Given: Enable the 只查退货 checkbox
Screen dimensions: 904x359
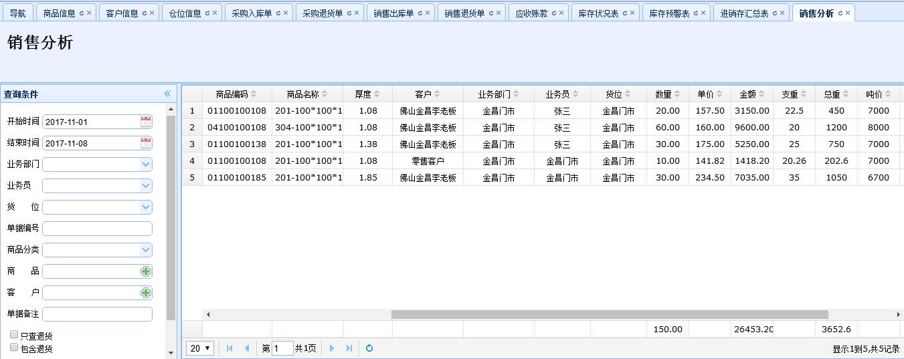Looking at the screenshot, I should pos(14,334).
